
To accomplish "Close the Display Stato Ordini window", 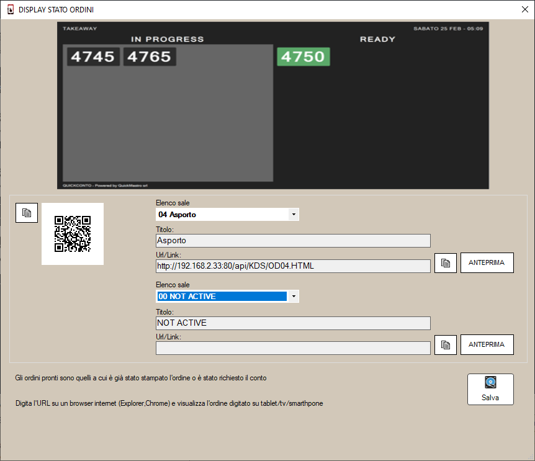I will 524,10.
